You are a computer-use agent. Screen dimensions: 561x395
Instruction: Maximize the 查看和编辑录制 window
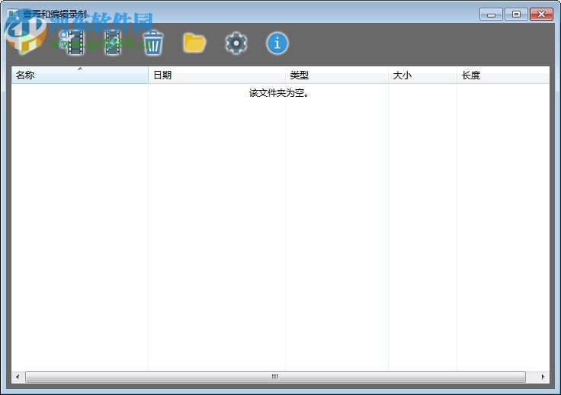click(x=516, y=14)
